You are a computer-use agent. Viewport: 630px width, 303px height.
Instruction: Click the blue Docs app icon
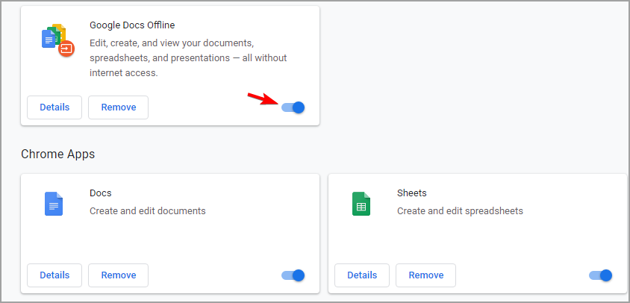(x=54, y=204)
